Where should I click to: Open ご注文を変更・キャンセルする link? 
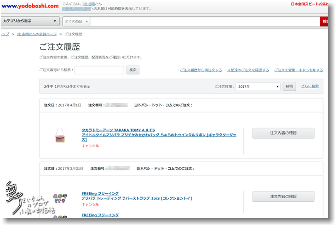click(x=298, y=70)
